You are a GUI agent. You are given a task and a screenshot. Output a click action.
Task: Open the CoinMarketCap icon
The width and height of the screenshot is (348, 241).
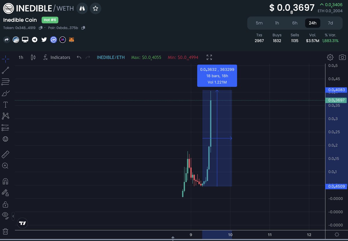point(53,40)
